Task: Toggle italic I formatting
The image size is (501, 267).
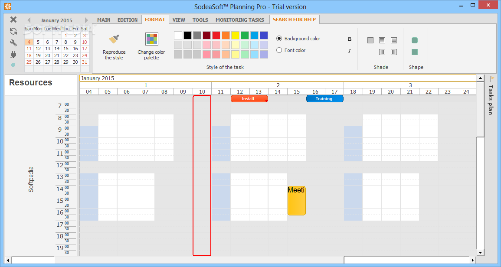Action: [350, 51]
